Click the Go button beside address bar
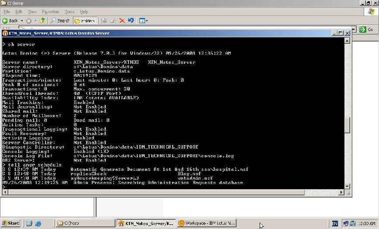This screenshot has height=229, width=379. (x=366, y=29)
